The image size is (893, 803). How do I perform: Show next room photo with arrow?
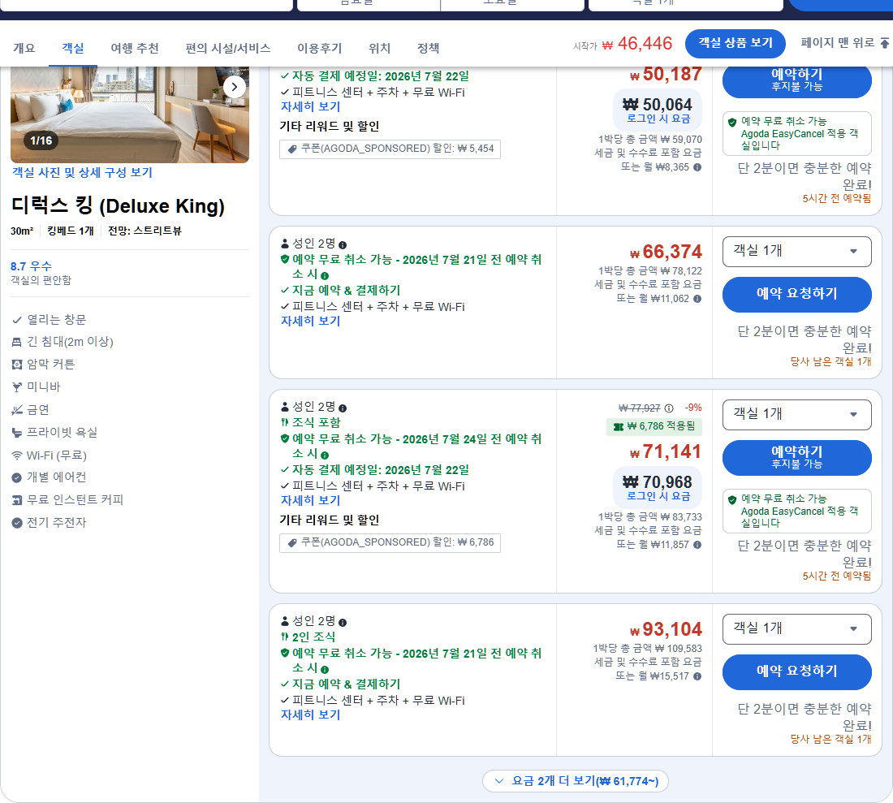pos(234,87)
